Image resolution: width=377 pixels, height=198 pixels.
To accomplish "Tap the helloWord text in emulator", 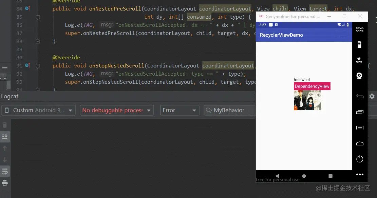I will (x=302, y=80).
